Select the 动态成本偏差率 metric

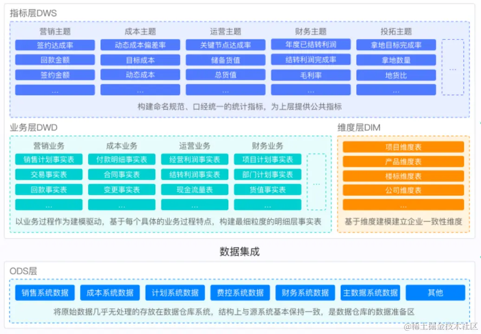[140, 45]
